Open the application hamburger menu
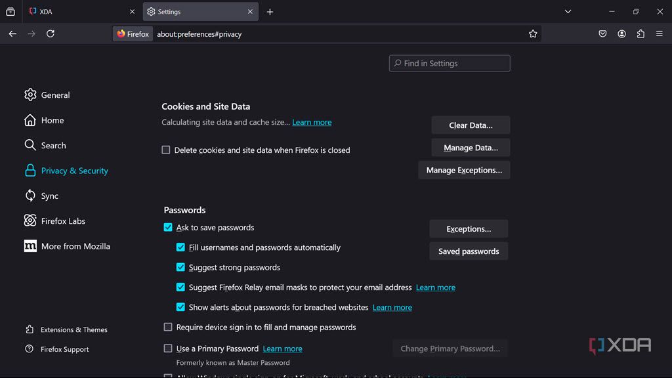The image size is (672, 378). click(660, 34)
